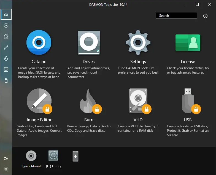Click the Burn heading text
The height and width of the screenshot is (175, 216).
pos(89,120)
